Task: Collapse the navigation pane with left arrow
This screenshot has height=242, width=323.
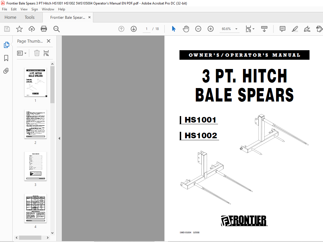Action: pyautogui.click(x=59, y=138)
